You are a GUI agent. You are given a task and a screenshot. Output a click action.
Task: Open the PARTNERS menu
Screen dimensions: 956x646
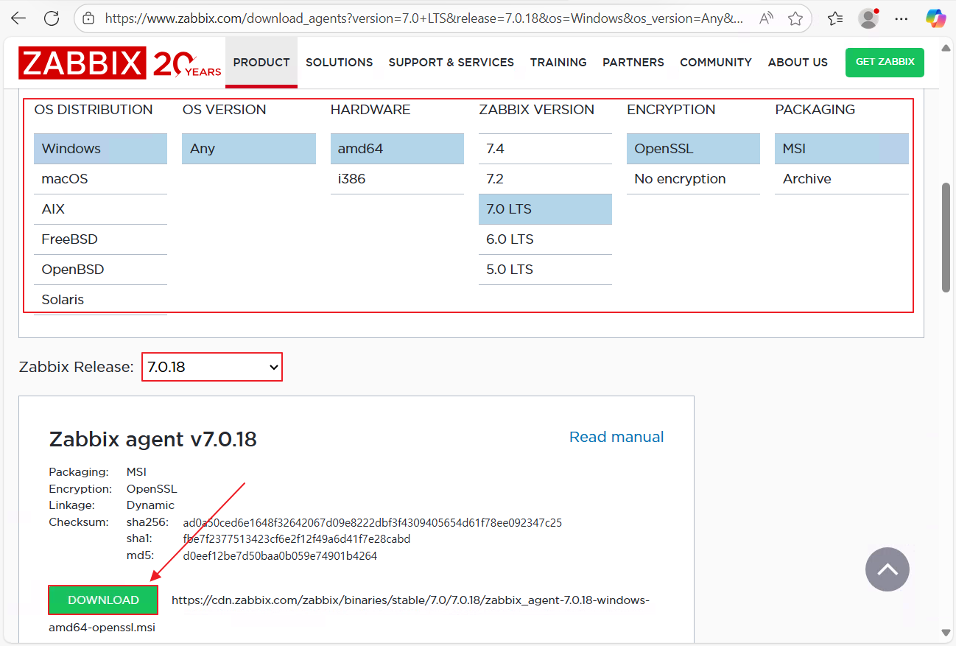pos(633,63)
